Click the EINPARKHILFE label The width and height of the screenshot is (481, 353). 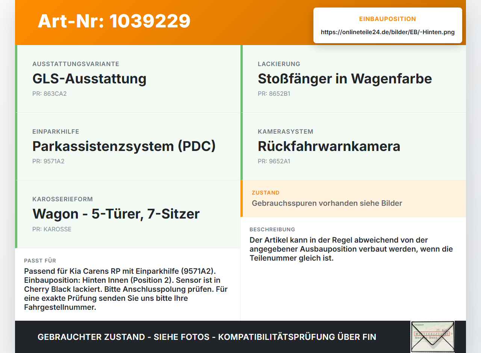coord(56,132)
